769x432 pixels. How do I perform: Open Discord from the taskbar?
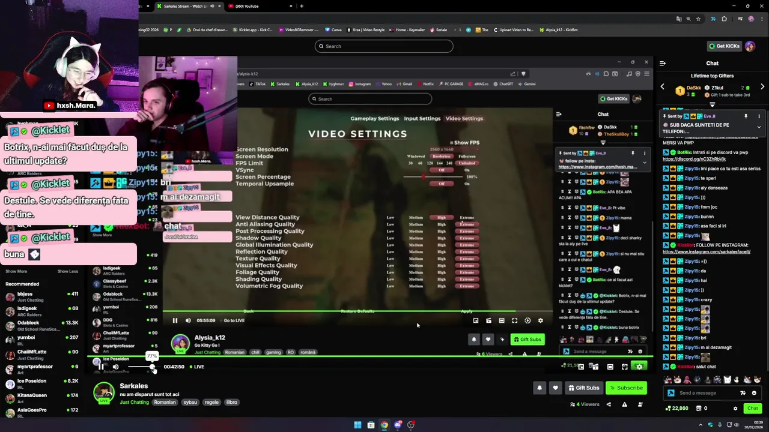[x=398, y=425]
